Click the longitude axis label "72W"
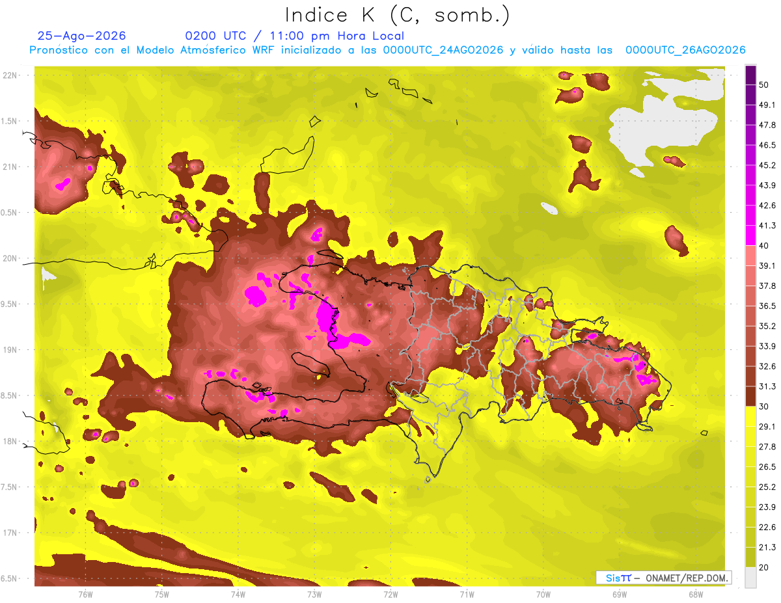The width and height of the screenshot is (781, 603). pyautogui.click(x=390, y=595)
